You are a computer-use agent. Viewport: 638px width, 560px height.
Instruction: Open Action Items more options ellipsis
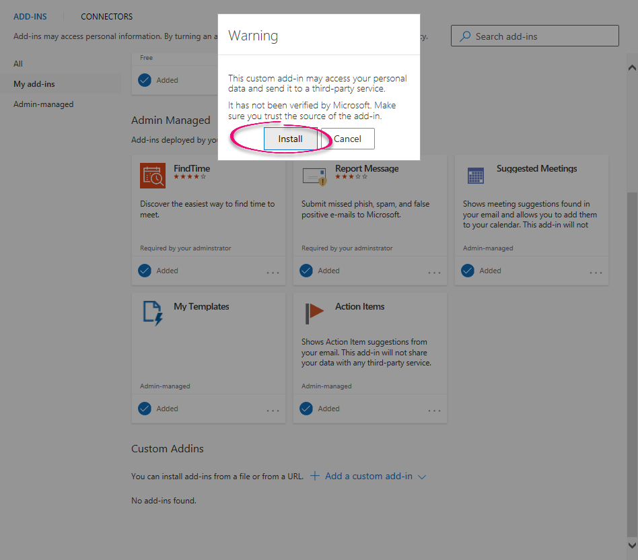pyautogui.click(x=434, y=411)
